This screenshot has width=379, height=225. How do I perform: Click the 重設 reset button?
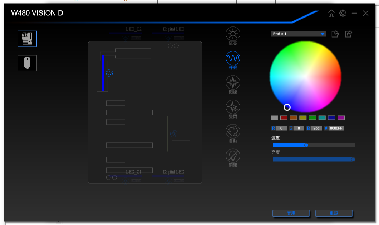coord(334,214)
